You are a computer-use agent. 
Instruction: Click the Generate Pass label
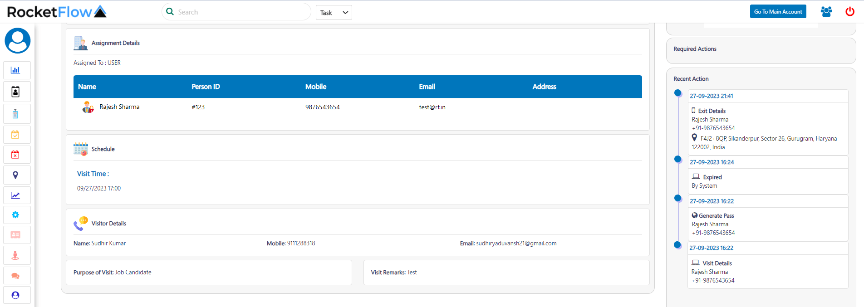click(x=717, y=216)
